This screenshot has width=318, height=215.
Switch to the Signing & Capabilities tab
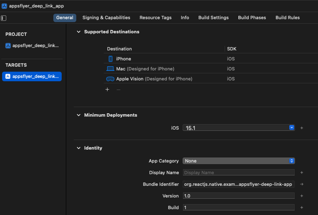(106, 17)
